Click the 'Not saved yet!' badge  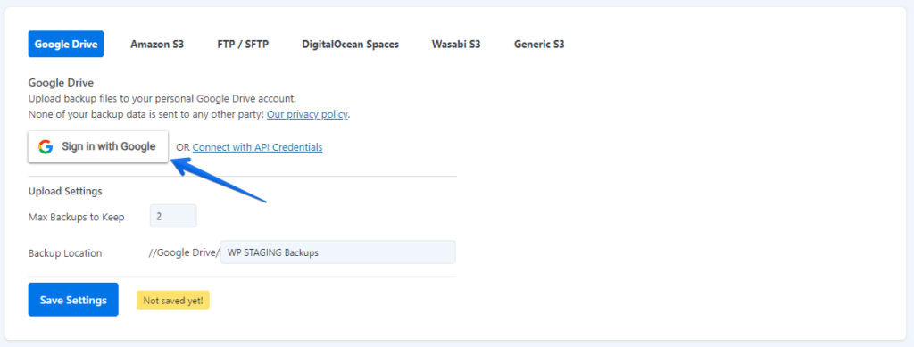tap(173, 301)
